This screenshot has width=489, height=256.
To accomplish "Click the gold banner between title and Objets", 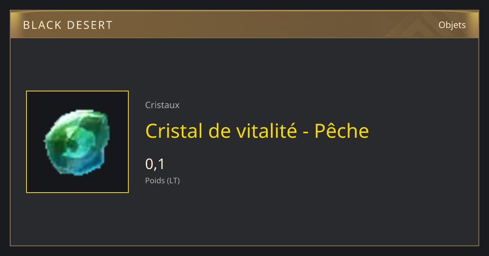I will [265, 25].
